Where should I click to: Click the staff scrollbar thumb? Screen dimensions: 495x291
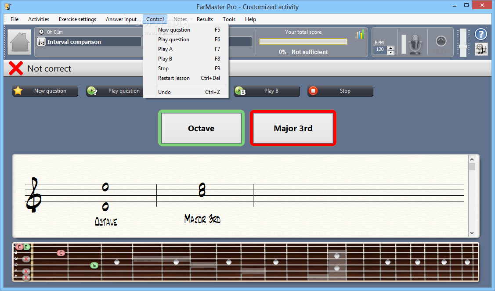[472, 167]
